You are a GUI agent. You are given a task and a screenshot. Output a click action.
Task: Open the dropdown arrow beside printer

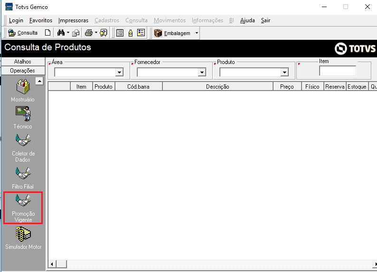96,33
